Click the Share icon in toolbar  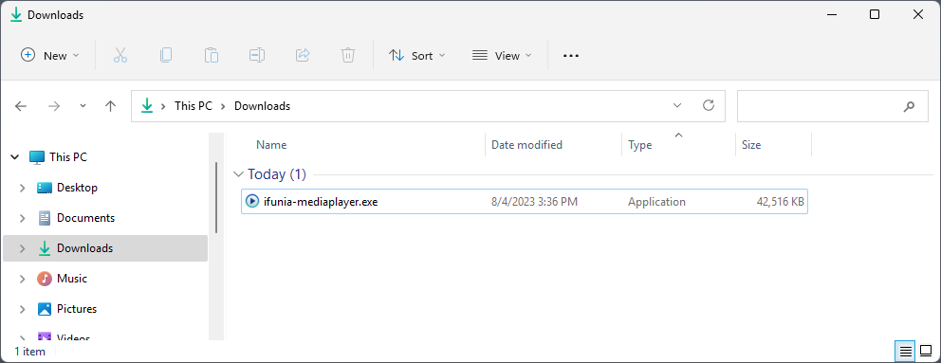[x=303, y=55]
